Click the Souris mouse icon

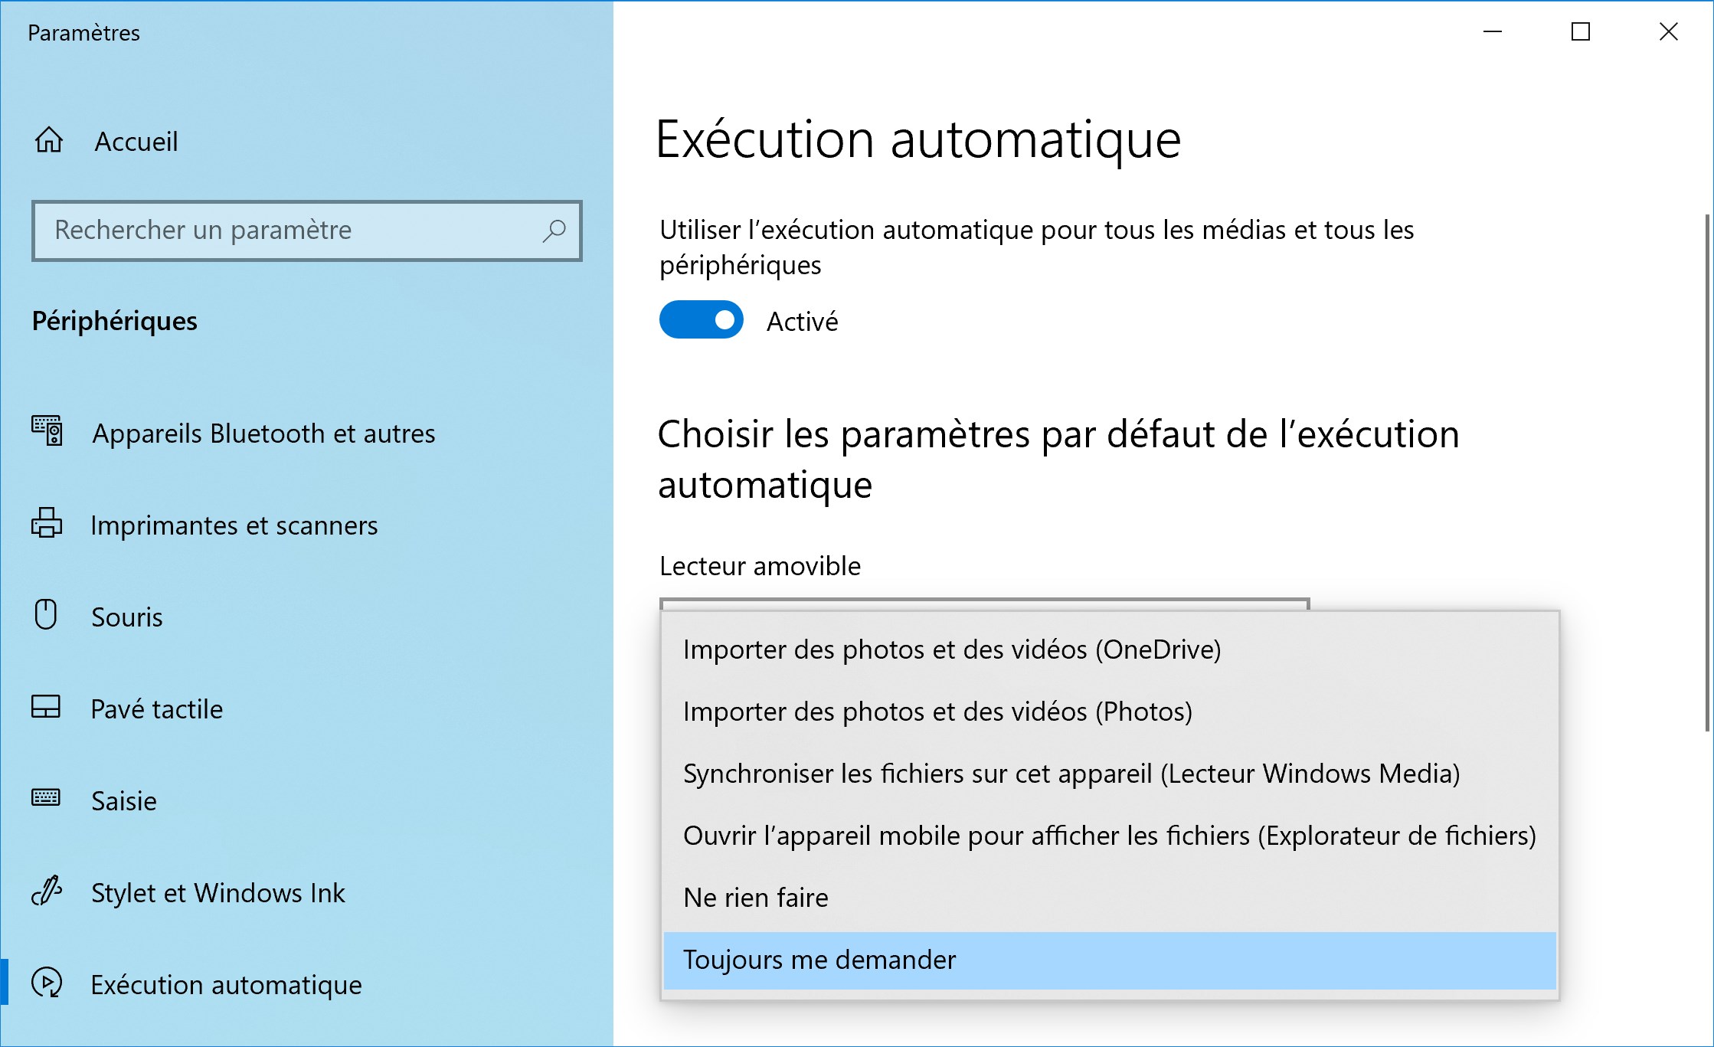click(x=46, y=615)
